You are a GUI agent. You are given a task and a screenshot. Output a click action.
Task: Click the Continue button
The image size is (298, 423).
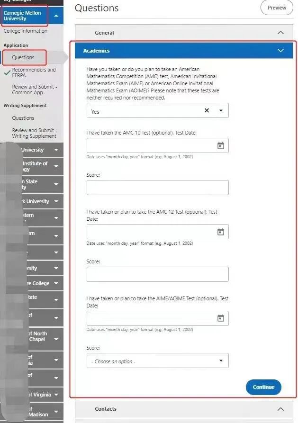click(x=263, y=387)
